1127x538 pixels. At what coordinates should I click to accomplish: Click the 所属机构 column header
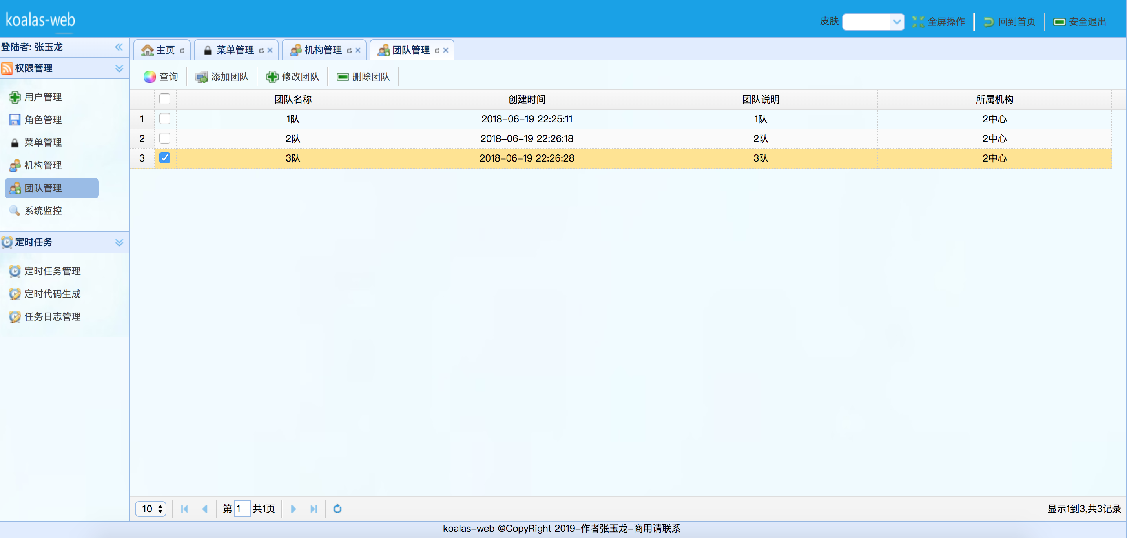[994, 99]
